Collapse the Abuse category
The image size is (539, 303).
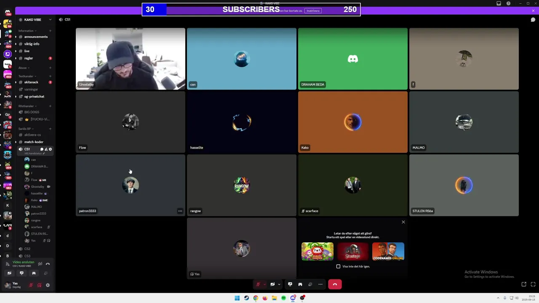tap(24, 68)
